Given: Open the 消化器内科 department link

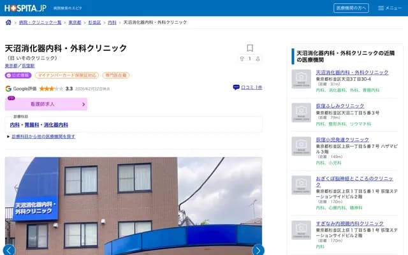Looking at the screenshot, I should [56, 125].
